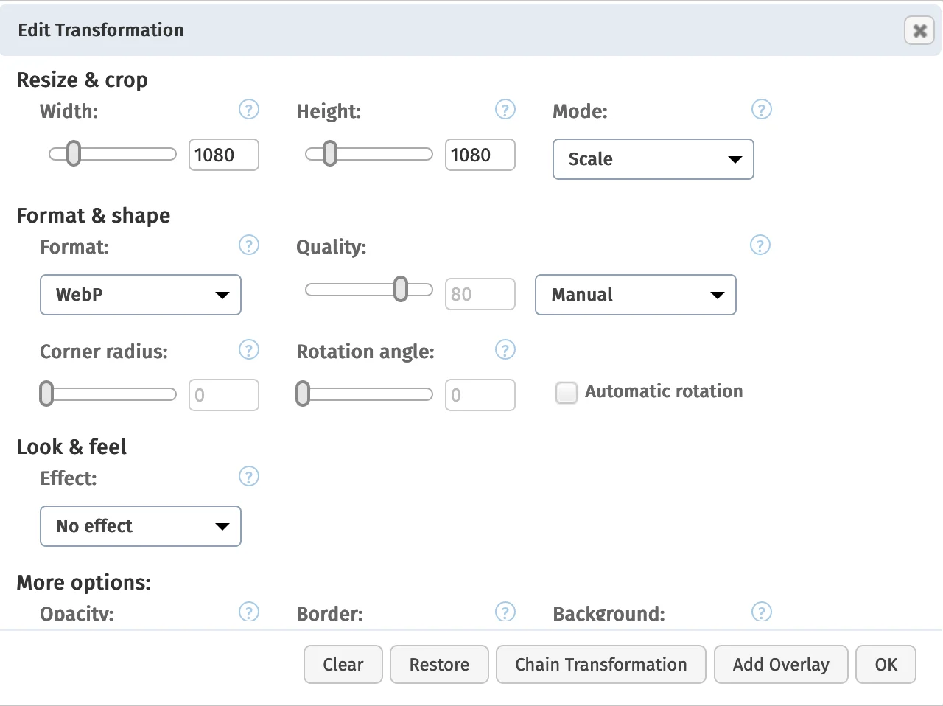Click the Rotation angle help icon
Screen dimensions: 943x706
(505, 350)
